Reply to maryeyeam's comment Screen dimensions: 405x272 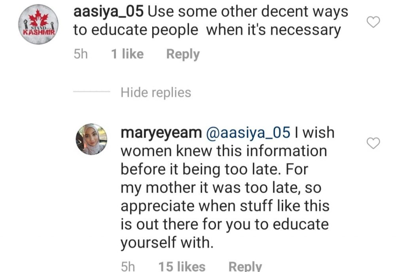point(245,266)
